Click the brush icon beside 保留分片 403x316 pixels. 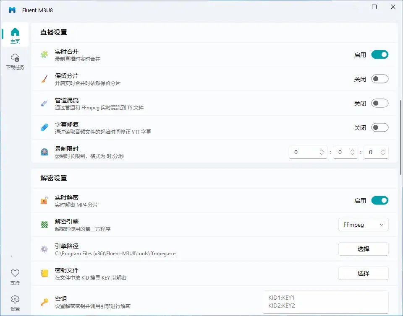44,78
